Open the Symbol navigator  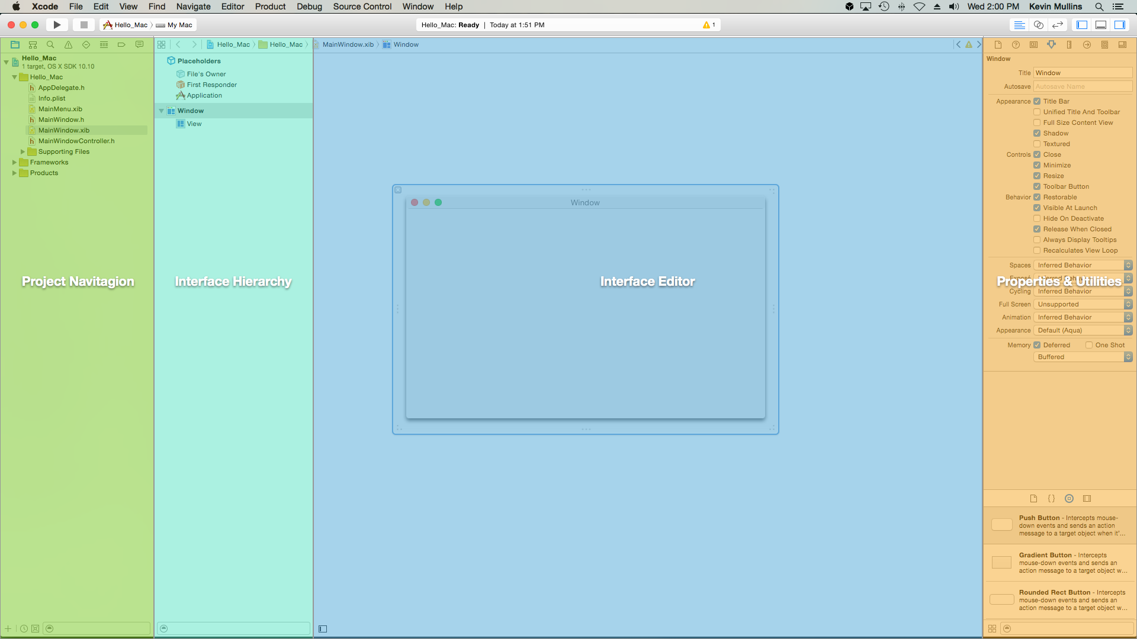(33, 44)
